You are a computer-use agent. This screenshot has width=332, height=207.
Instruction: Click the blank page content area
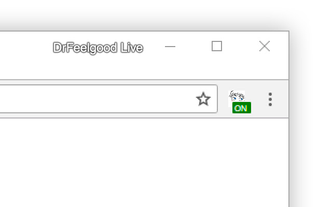144,162
